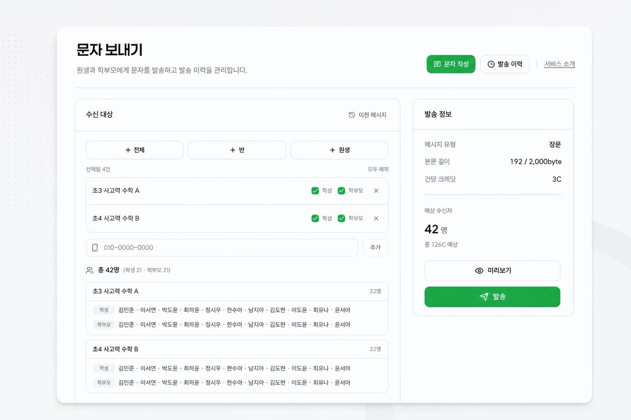Click the 이전 메시지 history icon
The height and width of the screenshot is (420, 631).
click(x=352, y=115)
